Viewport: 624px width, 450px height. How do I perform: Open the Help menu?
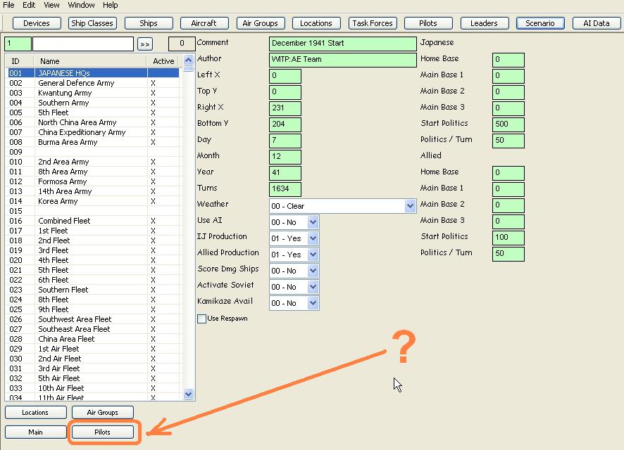(x=111, y=5)
